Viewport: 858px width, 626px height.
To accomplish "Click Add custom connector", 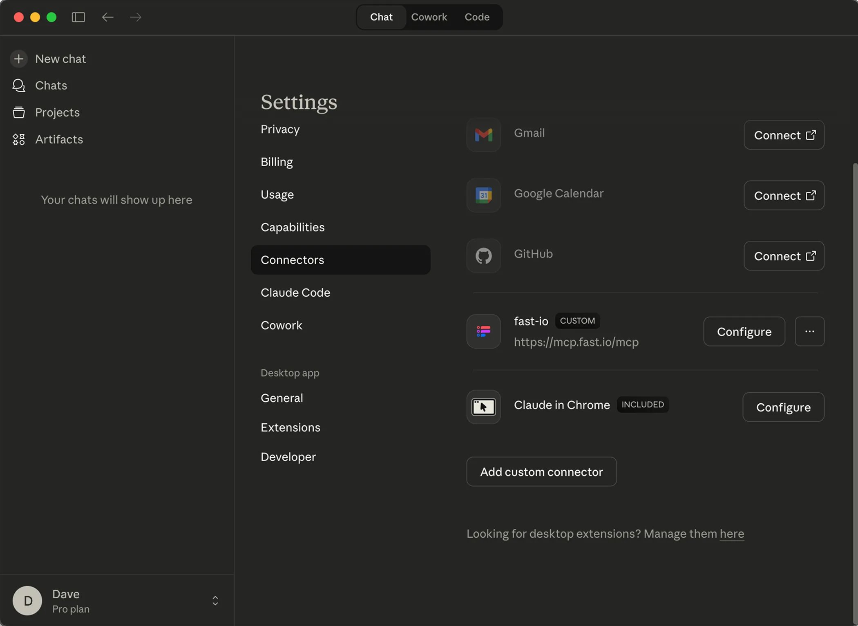I will [x=541, y=472].
